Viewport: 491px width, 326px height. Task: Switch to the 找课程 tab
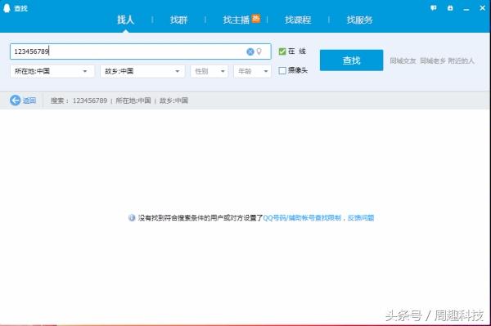coord(298,20)
